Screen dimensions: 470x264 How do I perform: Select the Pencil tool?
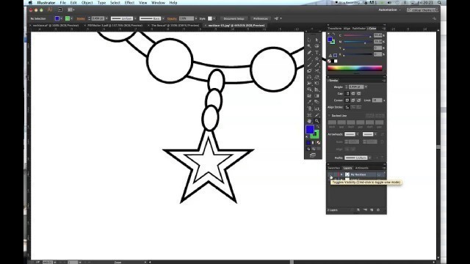click(x=317, y=65)
